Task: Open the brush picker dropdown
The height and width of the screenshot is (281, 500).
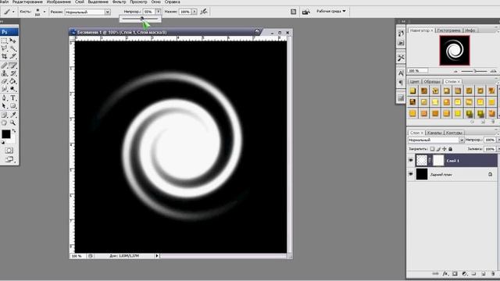Action: coord(45,12)
